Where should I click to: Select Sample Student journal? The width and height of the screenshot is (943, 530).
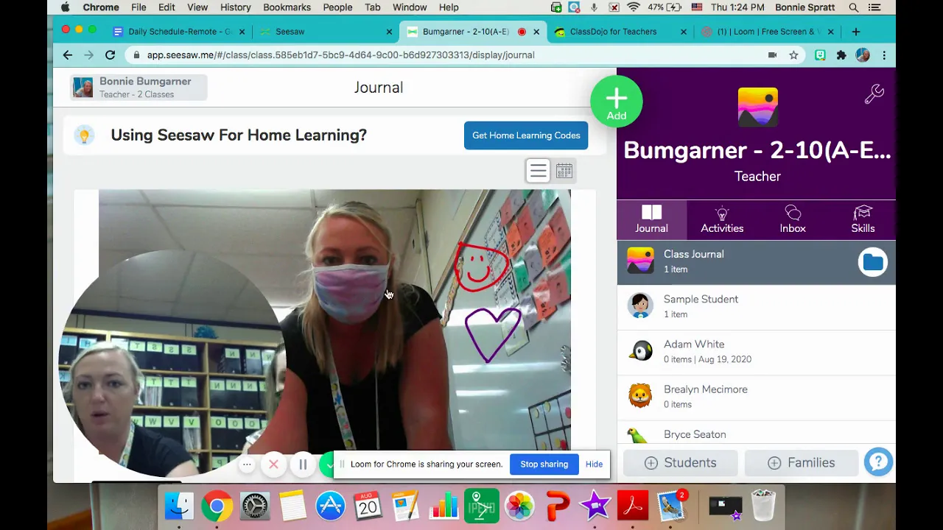pyautogui.click(x=756, y=306)
